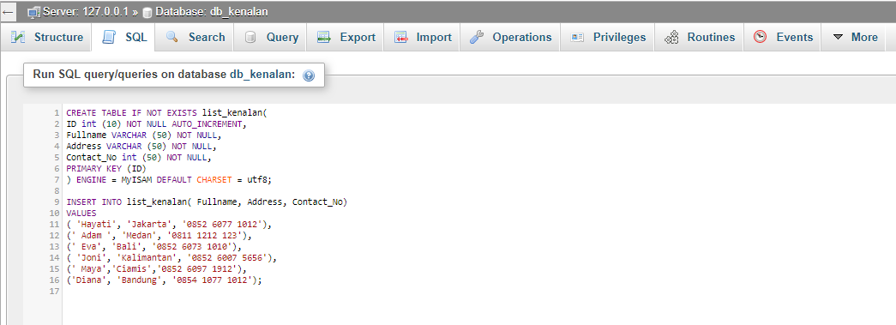Click the Search magnifier icon
The height and width of the screenshot is (325, 896).
tap(172, 37)
